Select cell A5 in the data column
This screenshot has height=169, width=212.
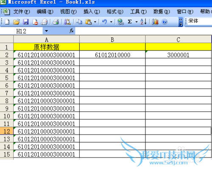[47, 78]
